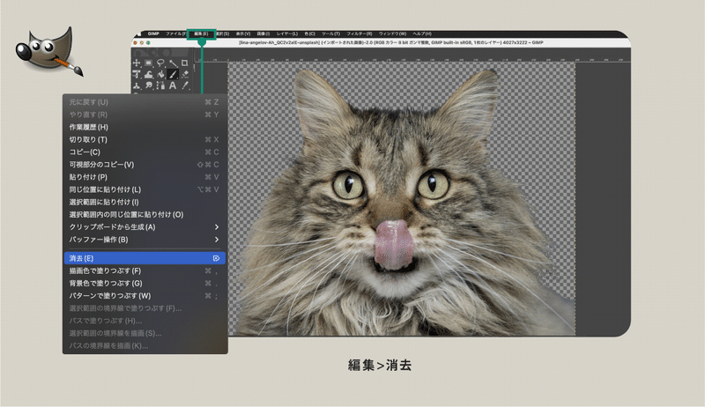This screenshot has height=407, width=705.
Task: Open the 表示(V) menu
Action: coord(243,33)
